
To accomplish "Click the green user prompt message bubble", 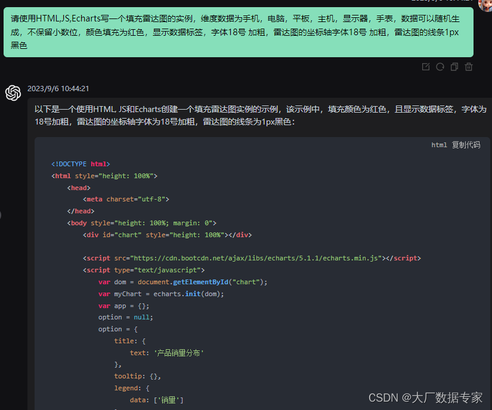I will (x=239, y=32).
